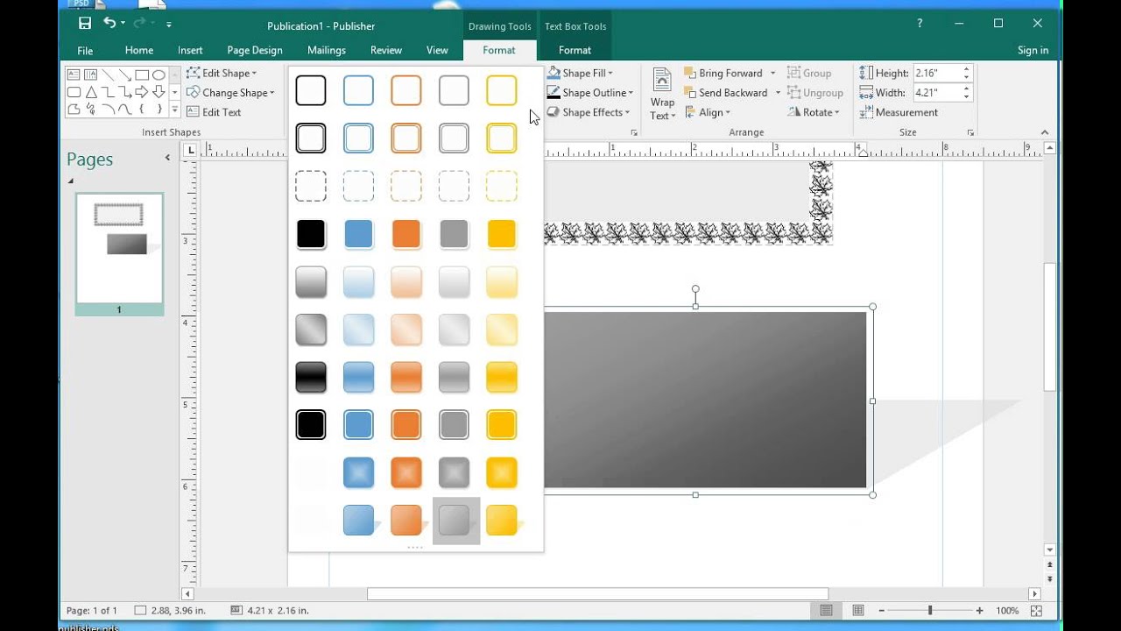Screen dimensions: 1121x631
Task: Choose the Oval shape in Insert Shapes
Action: pyautogui.click(x=159, y=74)
